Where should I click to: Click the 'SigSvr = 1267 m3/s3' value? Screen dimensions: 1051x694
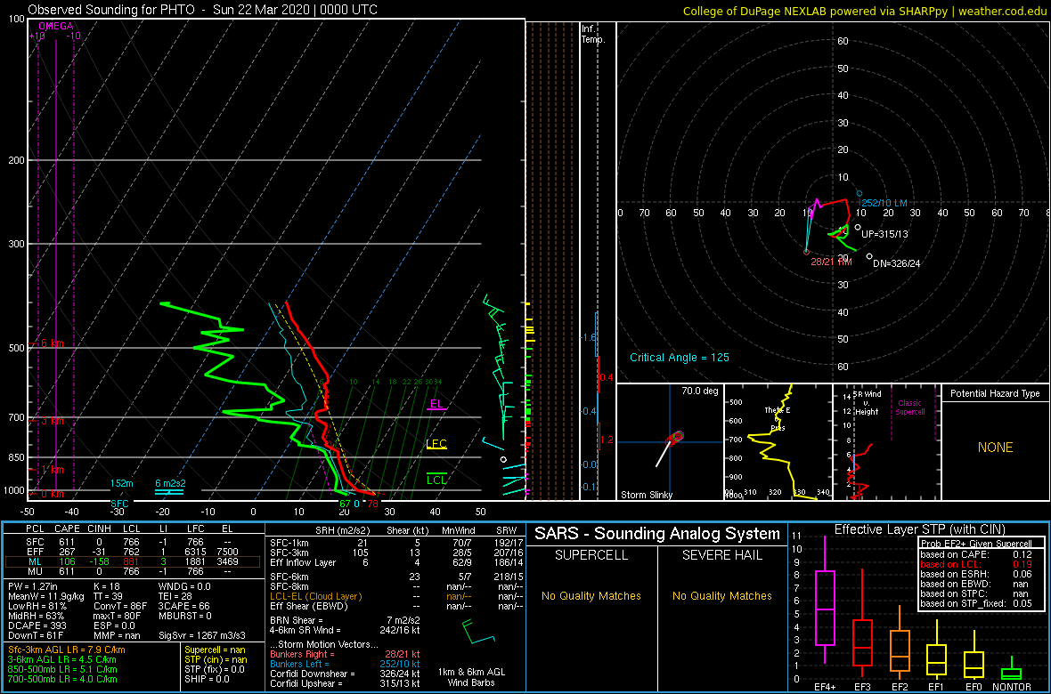[x=202, y=633]
